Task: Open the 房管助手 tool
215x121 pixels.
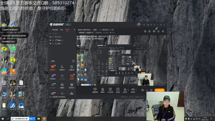Action: point(62,68)
